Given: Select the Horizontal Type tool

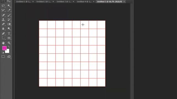Looking at the screenshot, I should click(x=9, y=34).
